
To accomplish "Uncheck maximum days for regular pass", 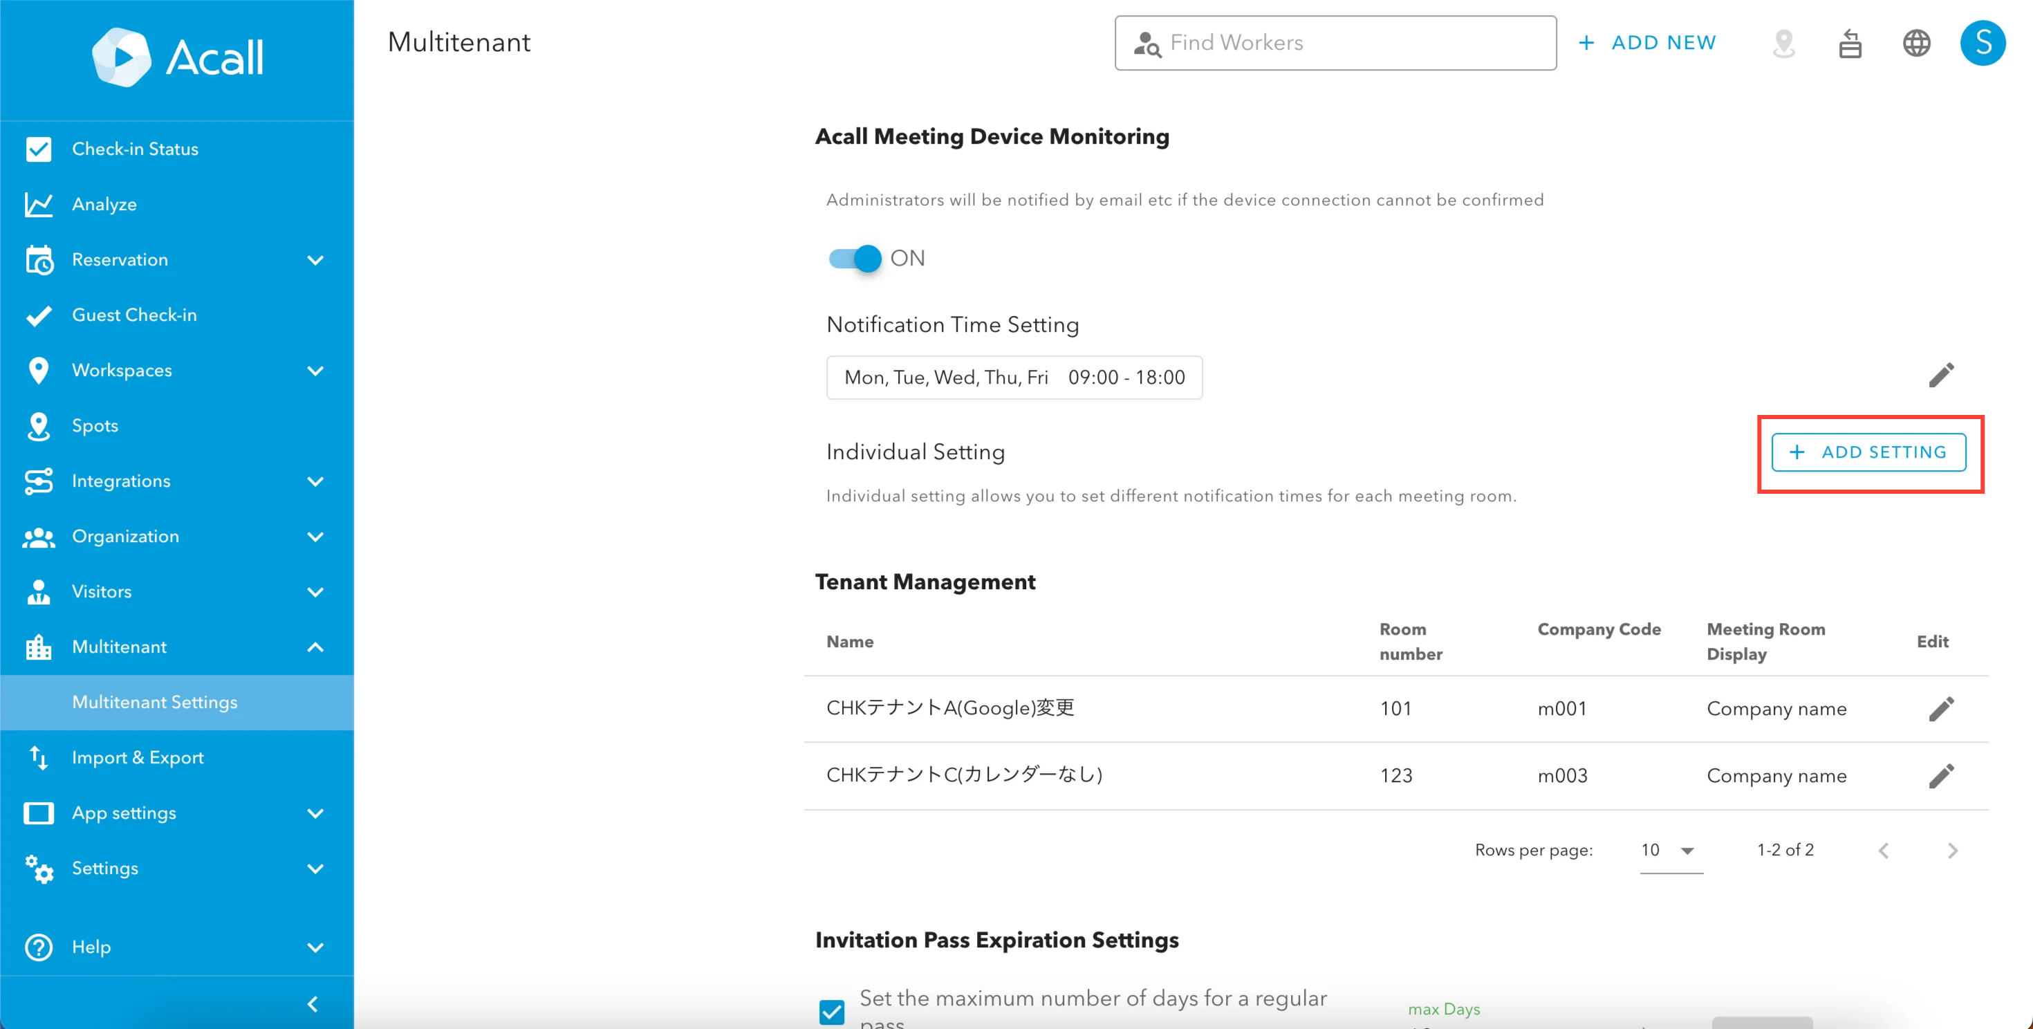I will pyautogui.click(x=832, y=1011).
